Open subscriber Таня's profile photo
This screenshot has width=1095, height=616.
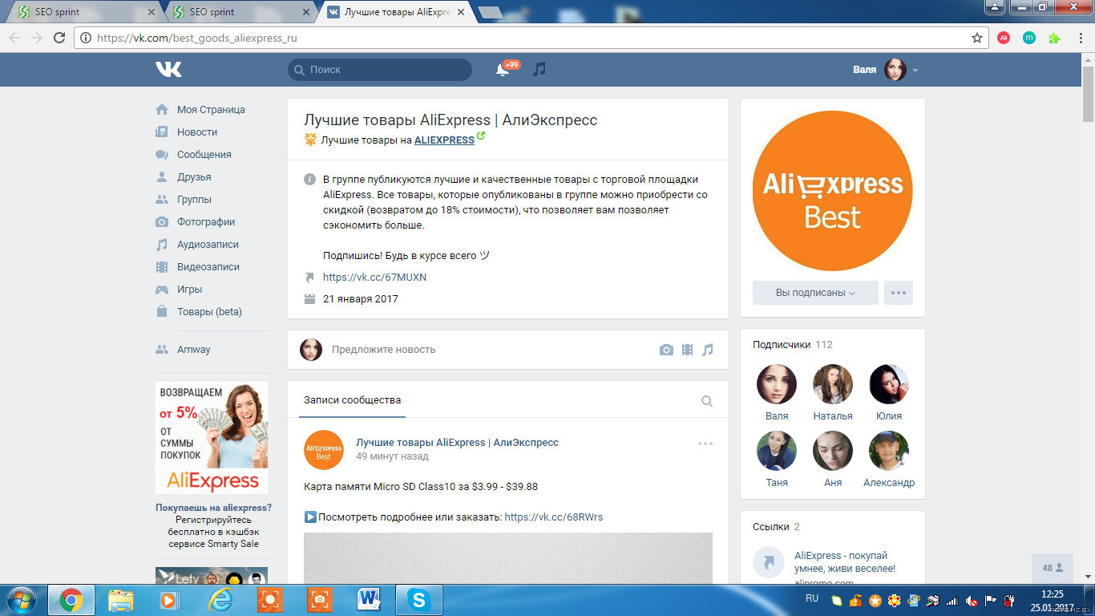(777, 451)
